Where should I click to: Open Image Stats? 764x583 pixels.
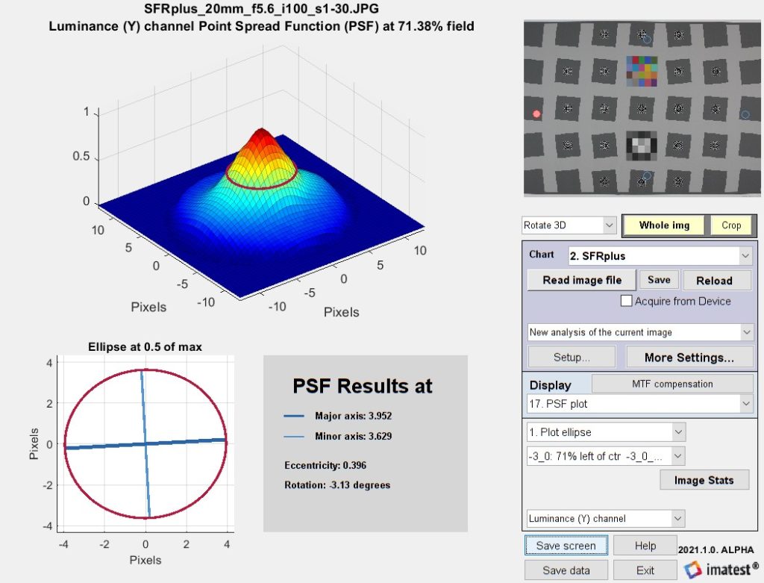(704, 479)
